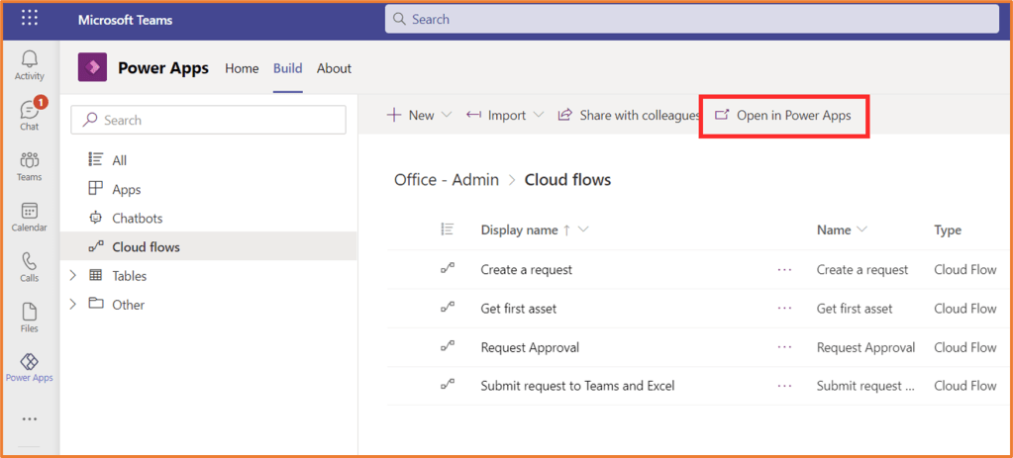Show more apps ellipsis in sidebar
The image size is (1013, 458).
click(29, 419)
